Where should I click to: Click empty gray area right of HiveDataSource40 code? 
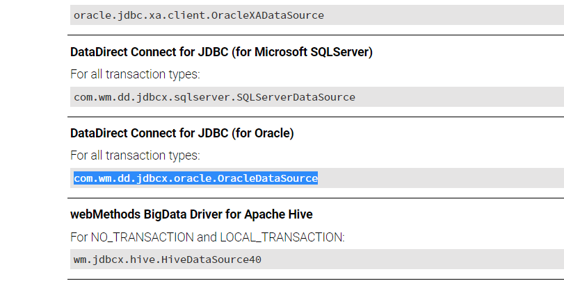412,259
